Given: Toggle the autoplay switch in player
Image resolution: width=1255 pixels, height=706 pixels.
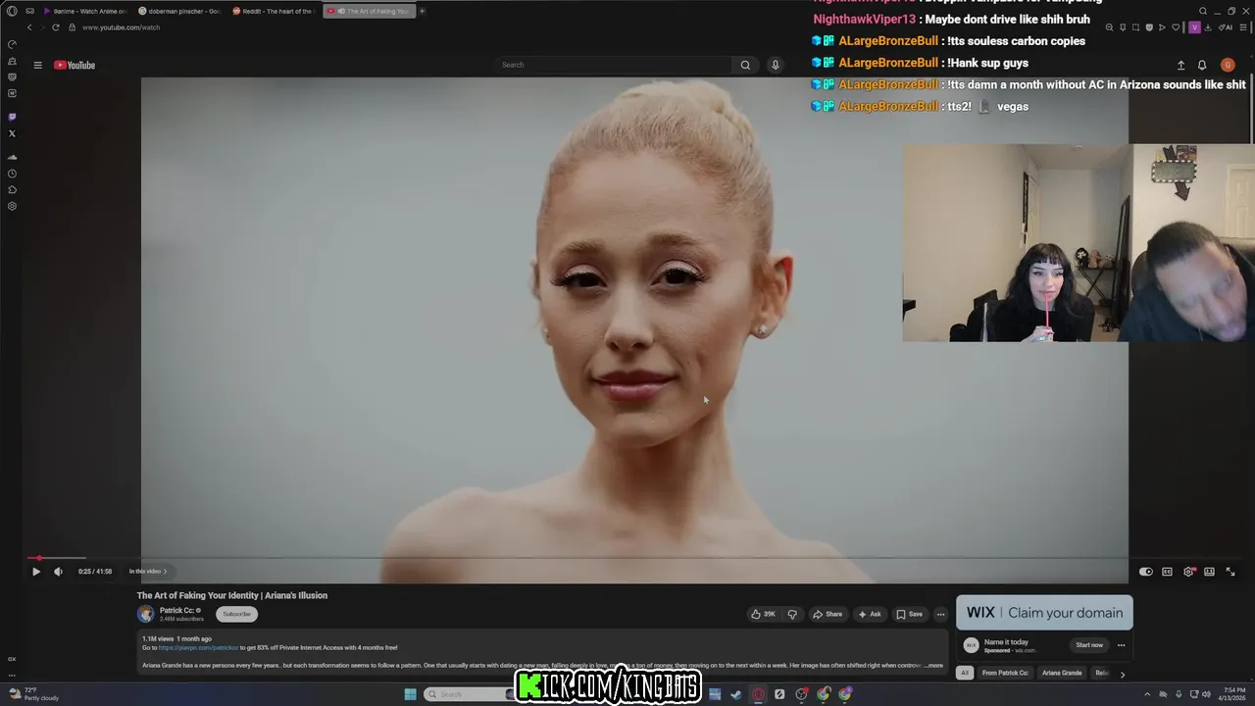Looking at the screenshot, I should pos(1146,572).
